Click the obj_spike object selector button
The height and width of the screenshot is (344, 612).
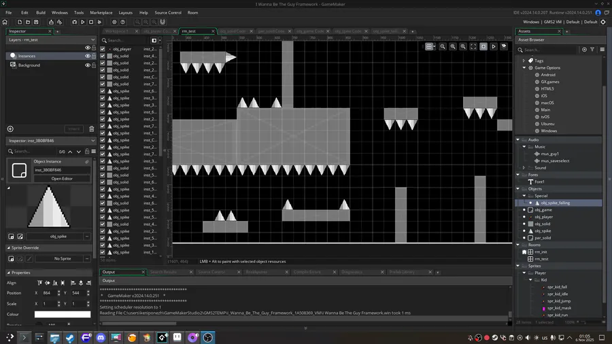click(x=58, y=237)
